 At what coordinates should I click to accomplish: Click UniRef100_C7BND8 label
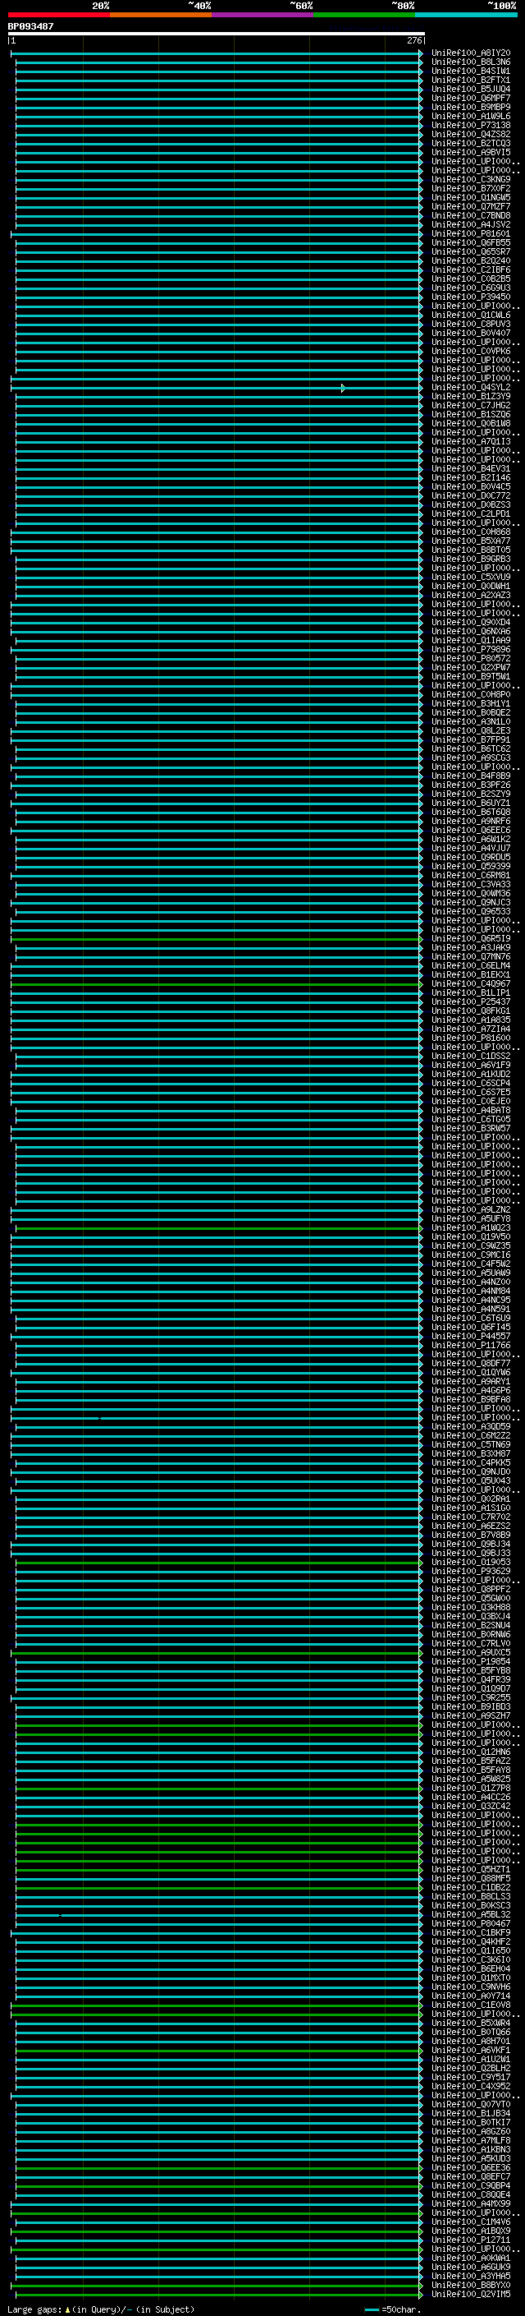(x=471, y=216)
